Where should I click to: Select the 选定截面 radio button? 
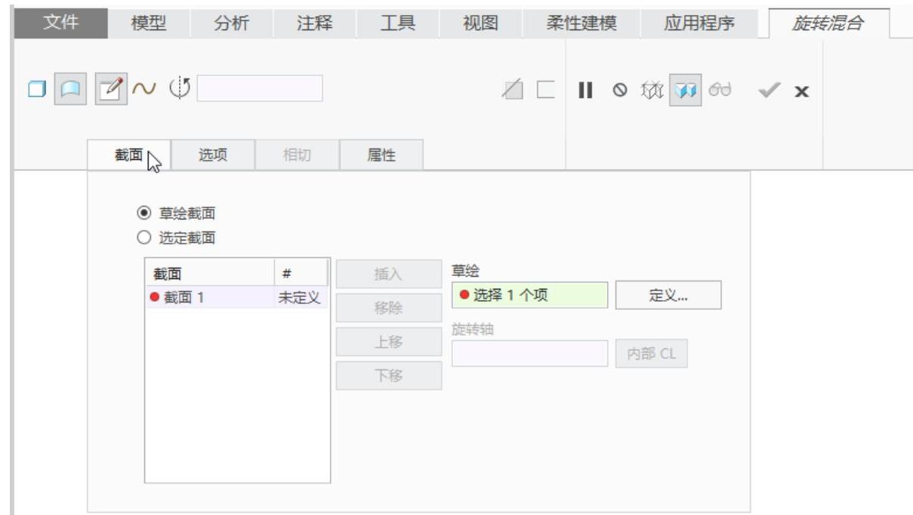tap(143, 238)
